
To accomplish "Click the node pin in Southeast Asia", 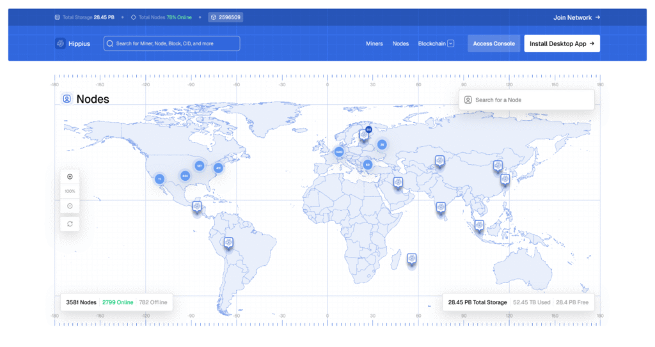I will pyautogui.click(x=479, y=226).
